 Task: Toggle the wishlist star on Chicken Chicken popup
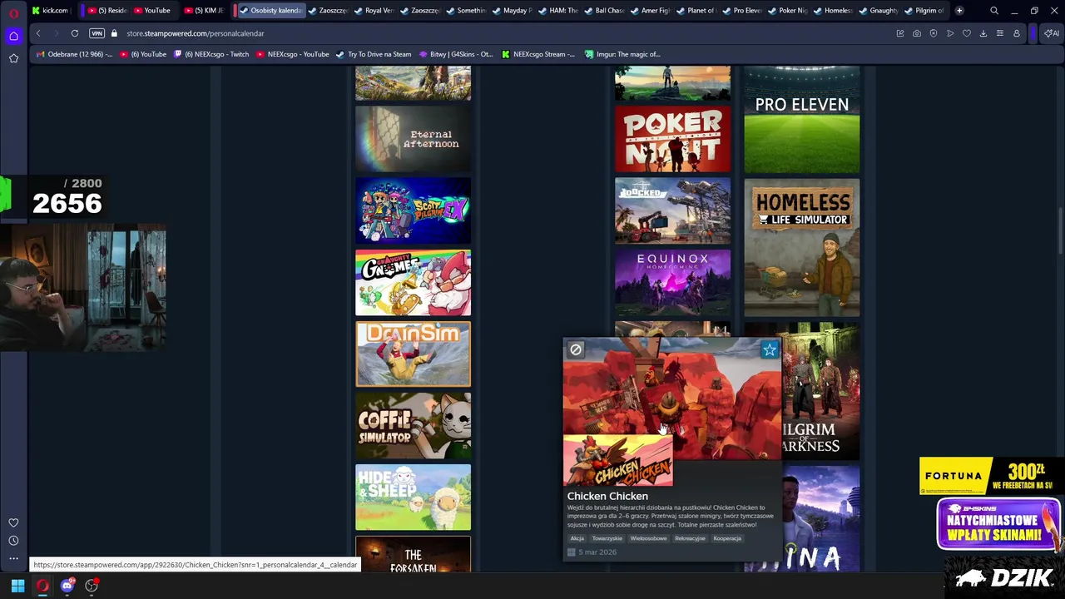click(x=770, y=349)
